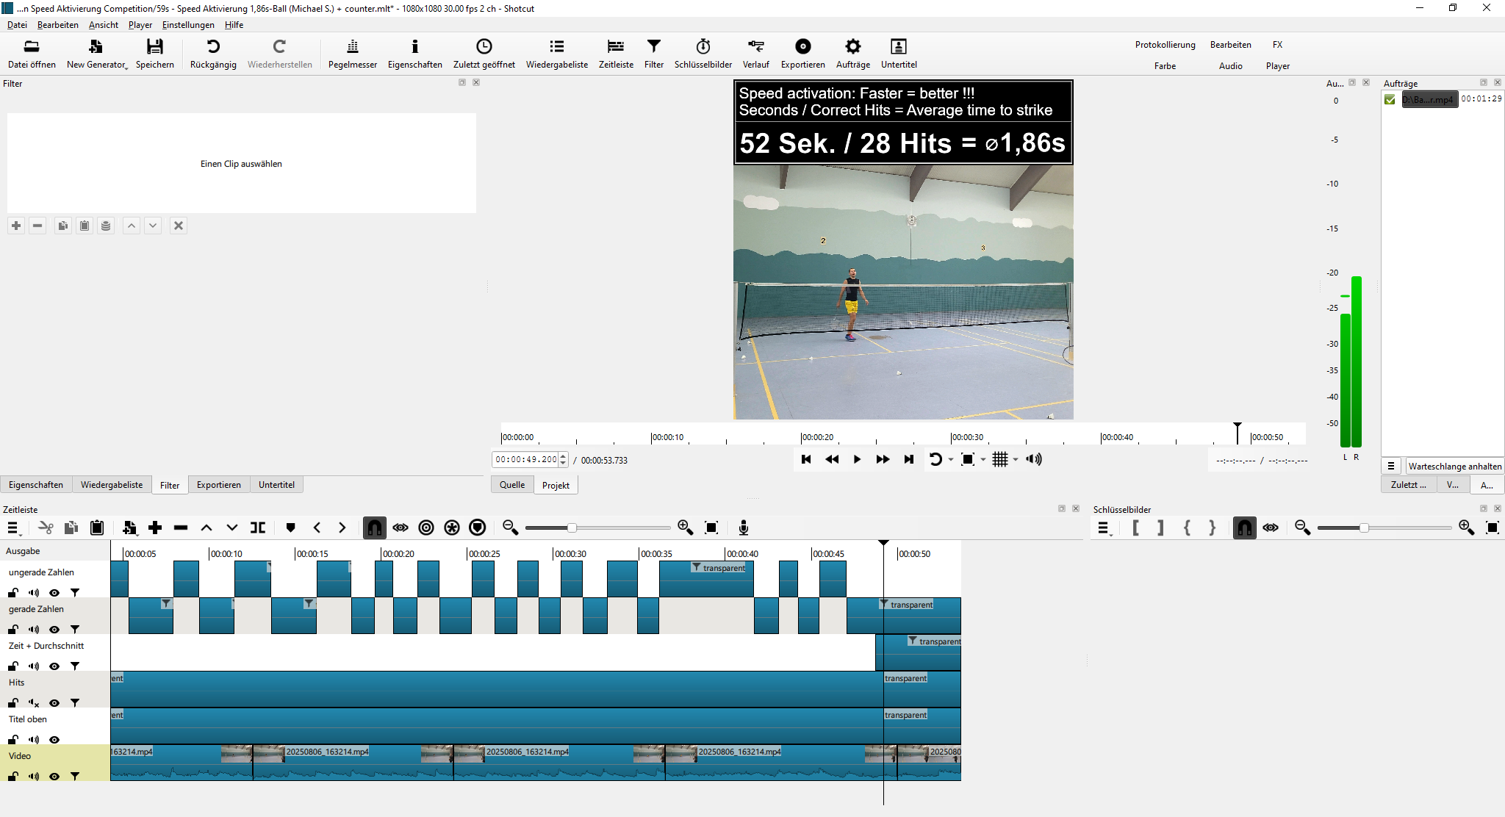Hide the 'ungerade Zahlen' track
The height and width of the screenshot is (817, 1505).
pyautogui.click(x=54, y=593)
